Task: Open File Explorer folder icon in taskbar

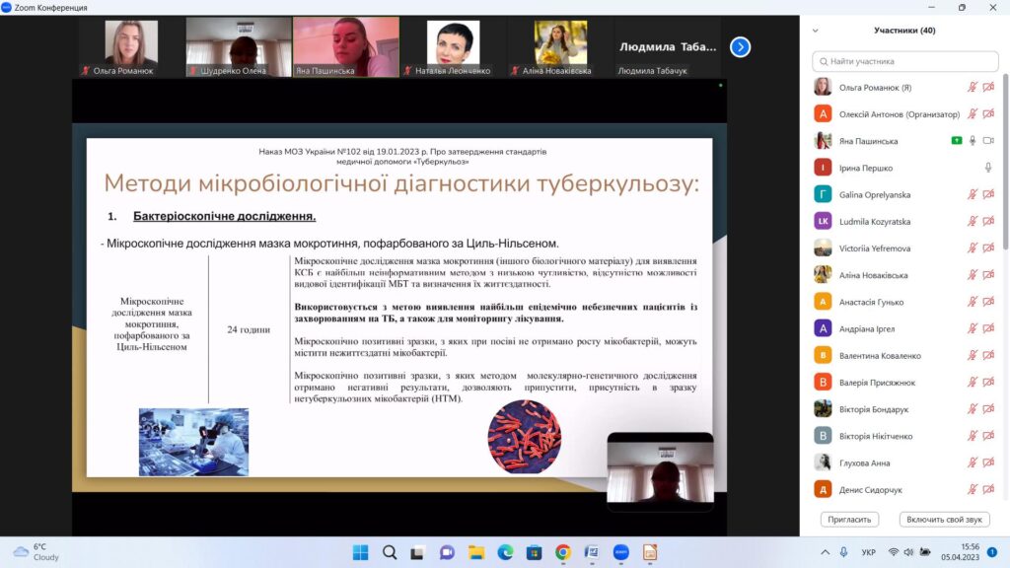Action: 476,552
